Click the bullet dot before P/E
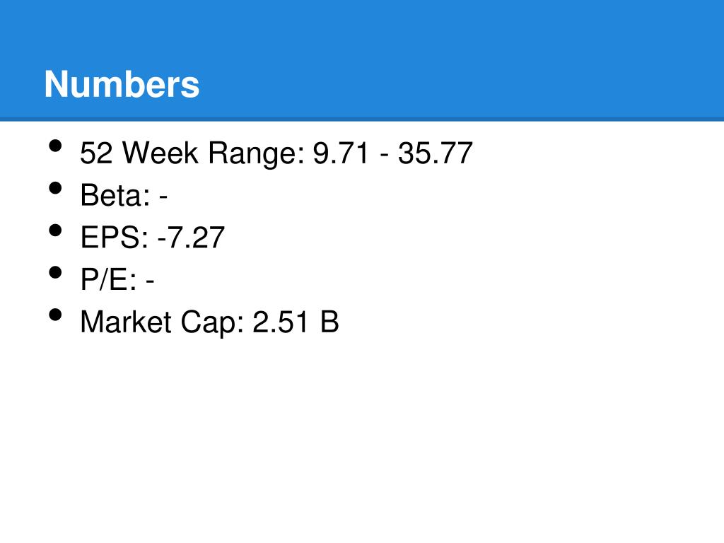The height and width of the screenshot is (543, 724). 55,274
